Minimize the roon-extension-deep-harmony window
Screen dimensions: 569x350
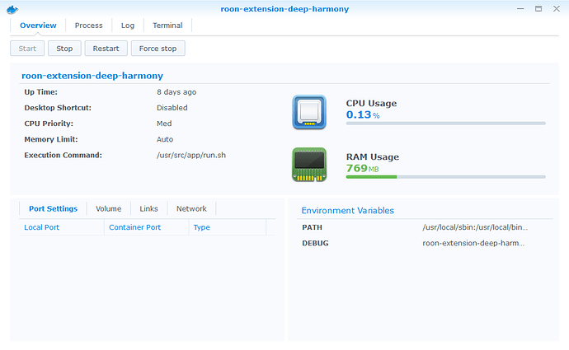(x=520, y=9)
